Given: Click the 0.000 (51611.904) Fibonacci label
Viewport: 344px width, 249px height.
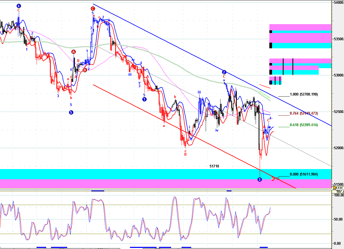Looking at the screenshot, I should tap(304, 174).
